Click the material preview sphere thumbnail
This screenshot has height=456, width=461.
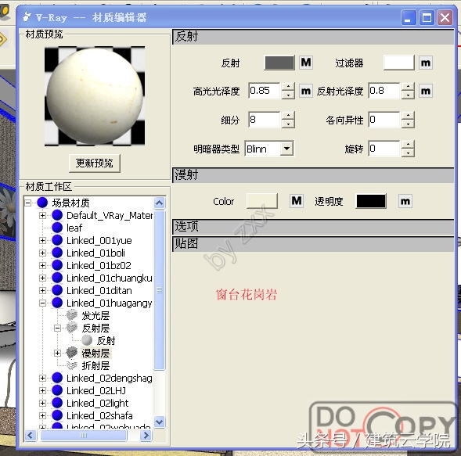click(x=95, y=96)
